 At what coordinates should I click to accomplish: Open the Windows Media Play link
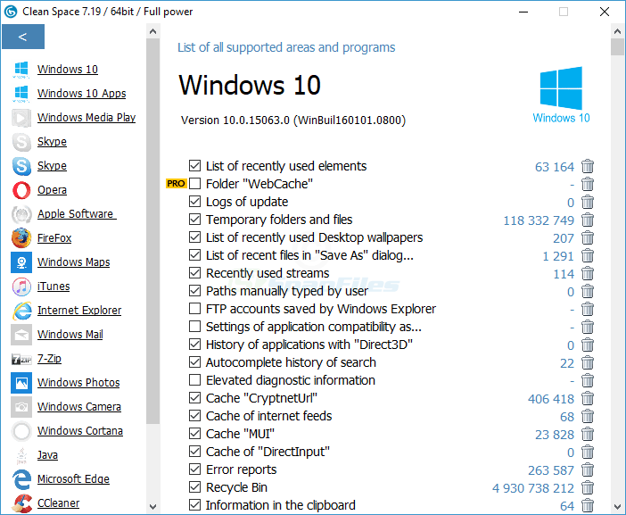coord(86,118)
